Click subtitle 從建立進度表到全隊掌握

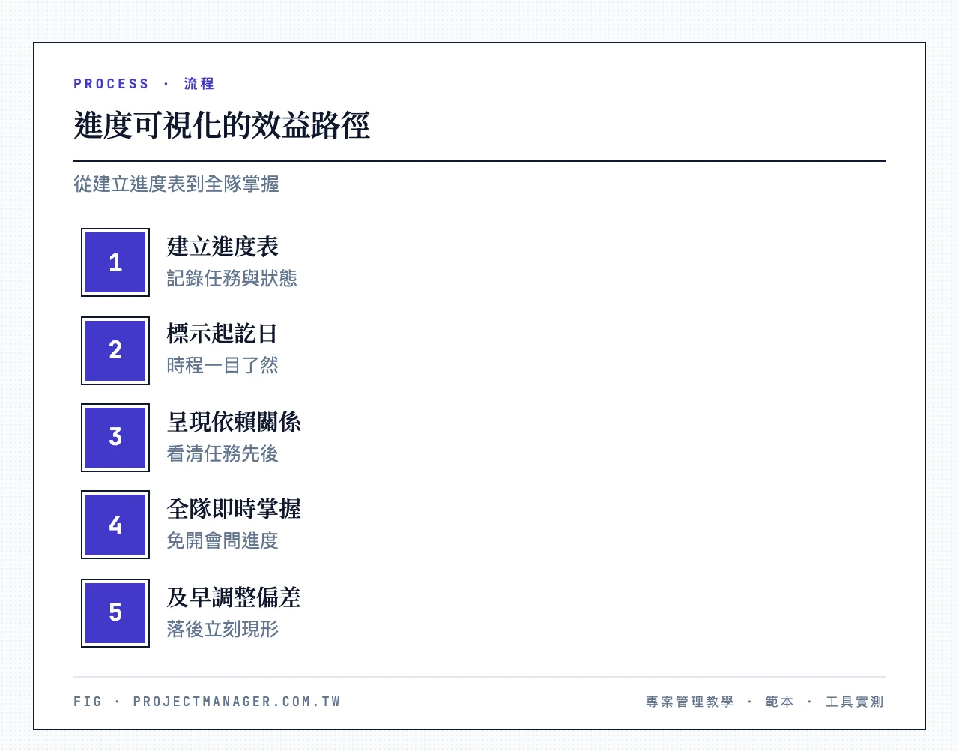[x=176, y=184]
